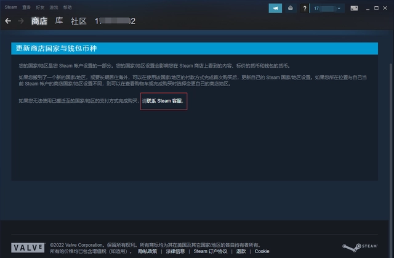394x258 pixels.
Task: Open the 查看 menu
Action: point(26,6)
